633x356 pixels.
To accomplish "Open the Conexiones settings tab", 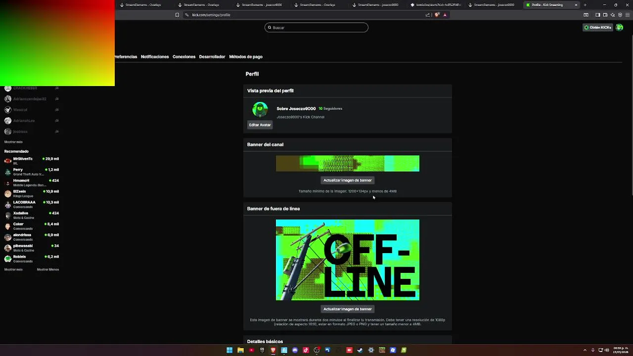I will click(x=184, y=57).
